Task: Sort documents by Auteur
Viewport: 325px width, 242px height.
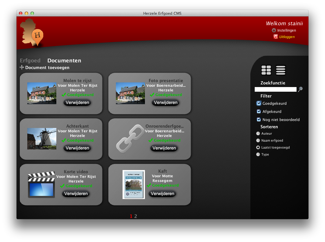Action: pos(258,134)
